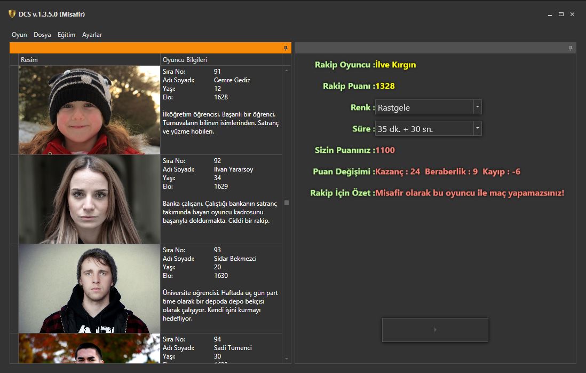Pin the player list panel
The width and height of the screenshot is (586, 373).
(286, 48)
